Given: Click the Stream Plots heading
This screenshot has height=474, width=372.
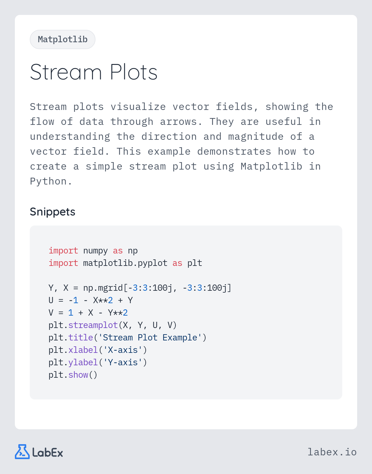Looking at the screenshot, I should (94, 72).
